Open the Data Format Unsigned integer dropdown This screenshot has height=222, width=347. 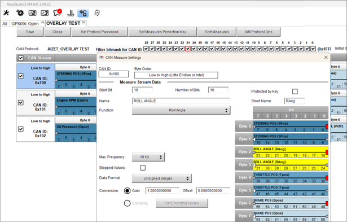pos(162,179)
